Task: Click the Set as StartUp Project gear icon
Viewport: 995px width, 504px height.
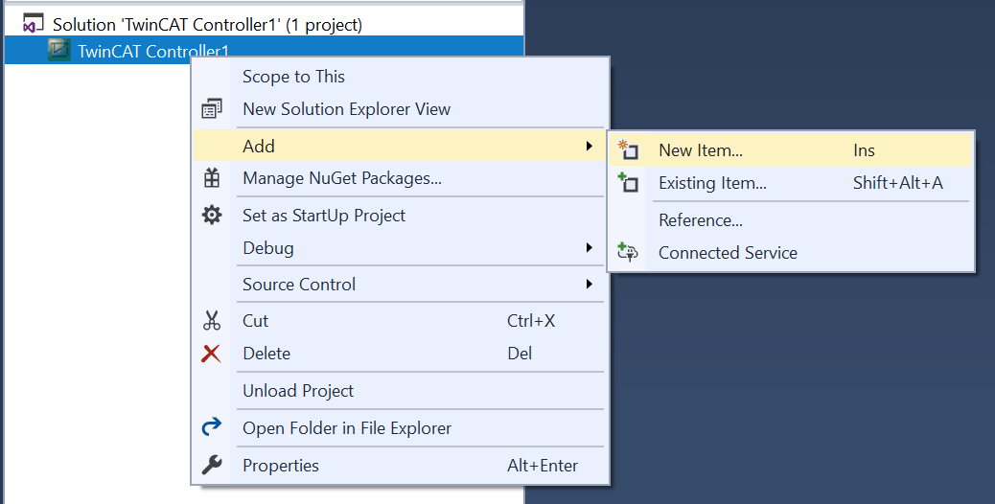Action: pyautogui.click(x=212, y=216)
